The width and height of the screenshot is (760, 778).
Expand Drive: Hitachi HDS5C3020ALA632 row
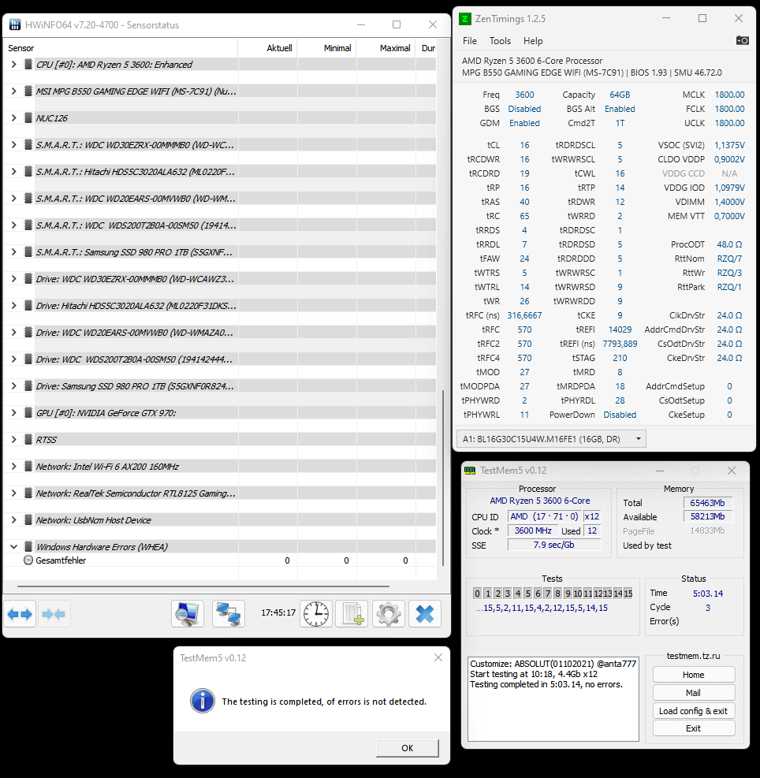[14, 305]
